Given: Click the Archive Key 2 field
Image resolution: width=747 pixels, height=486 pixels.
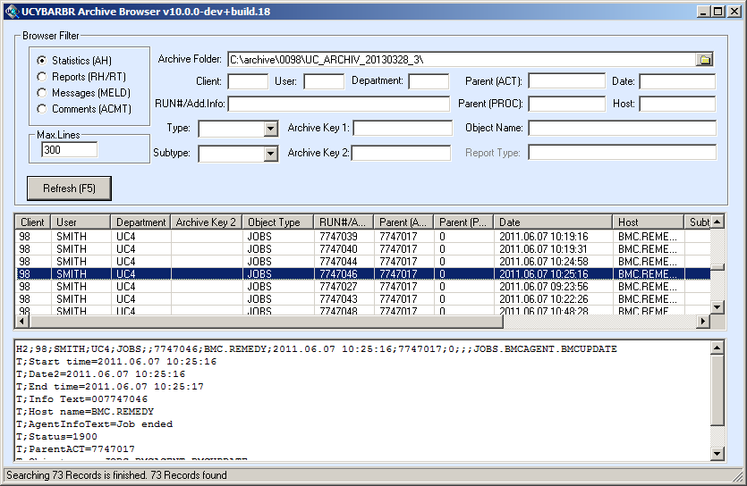Looking at the screenshot, I should 401,153.
